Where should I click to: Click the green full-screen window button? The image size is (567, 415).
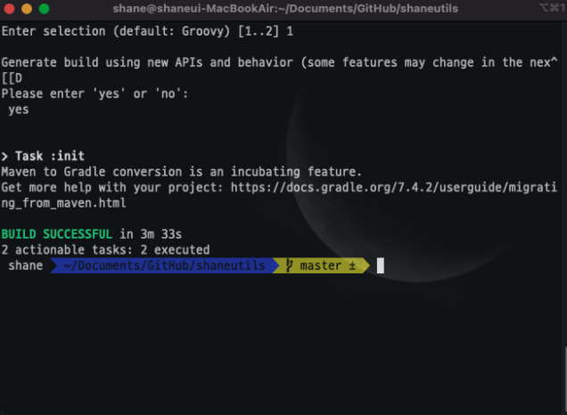coord(44,8)
